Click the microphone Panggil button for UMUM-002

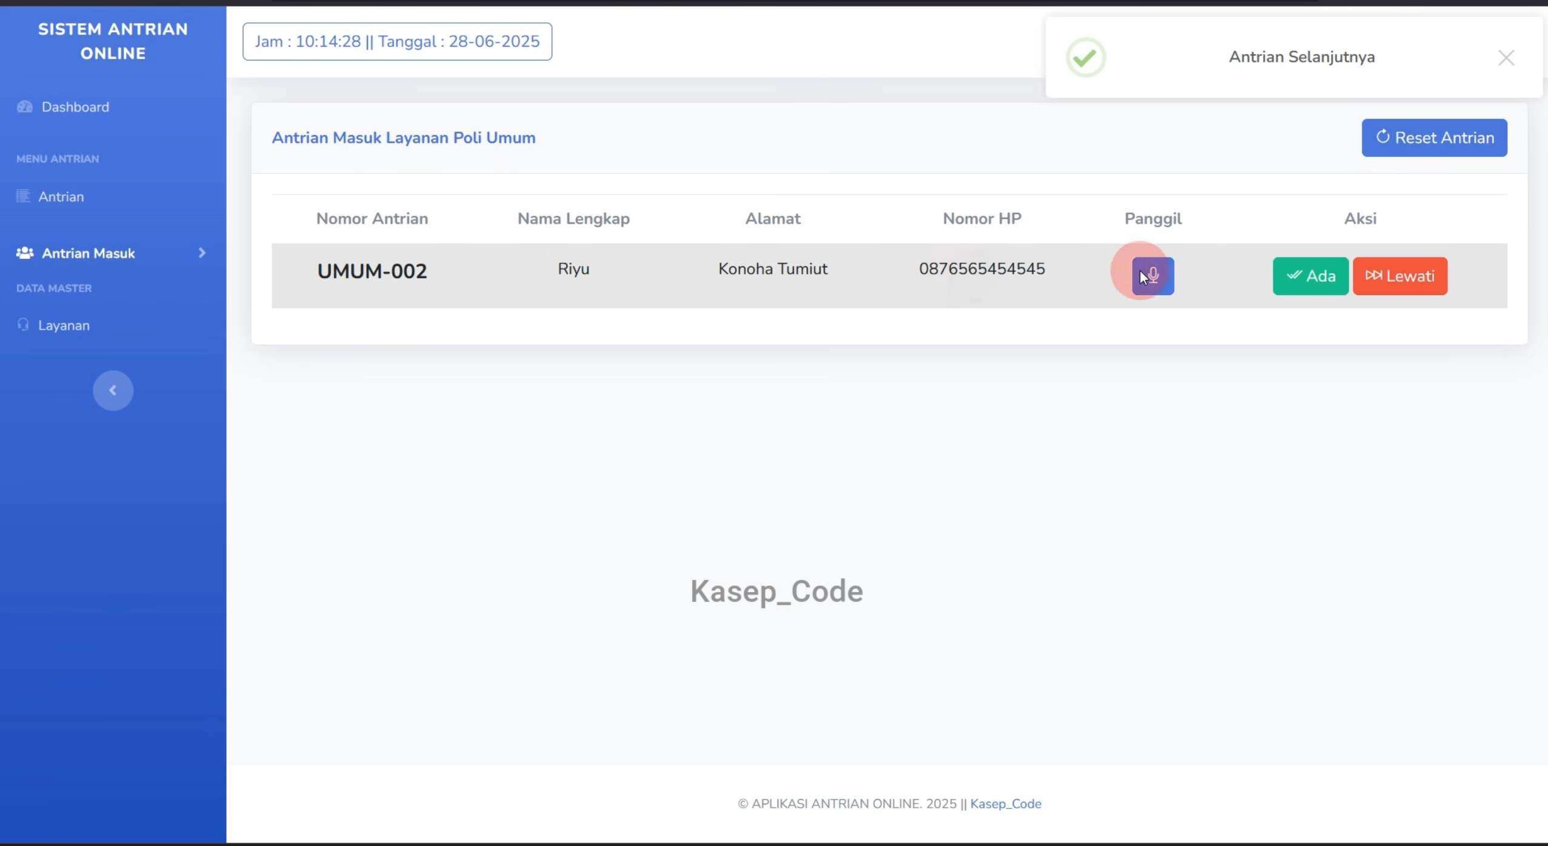pyautogui.click(x=1153, y=276)
